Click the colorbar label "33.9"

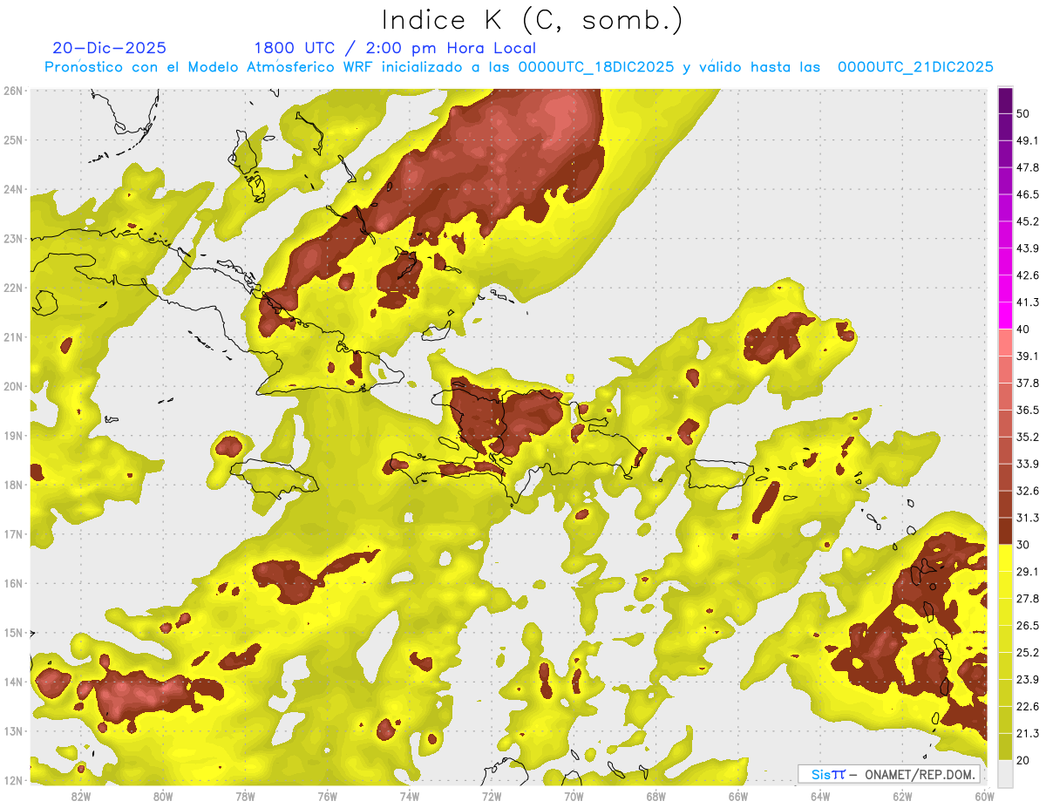coord(1028,464)
